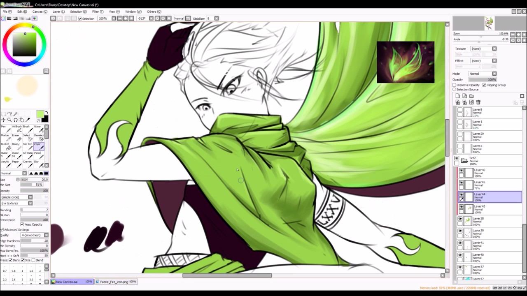Image resolution: width=527 pixels, height=296 pixels.
Task: Select the Ink Pen tool
Action: 28,147
